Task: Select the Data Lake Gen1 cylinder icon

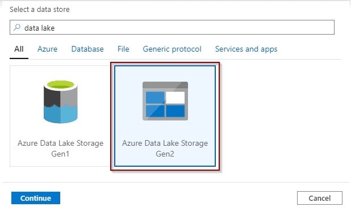Action: [61, 102]
